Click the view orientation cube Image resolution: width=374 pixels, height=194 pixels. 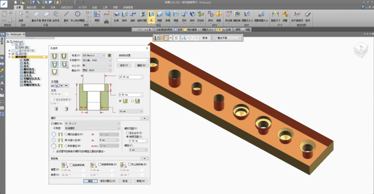[360, 50]
